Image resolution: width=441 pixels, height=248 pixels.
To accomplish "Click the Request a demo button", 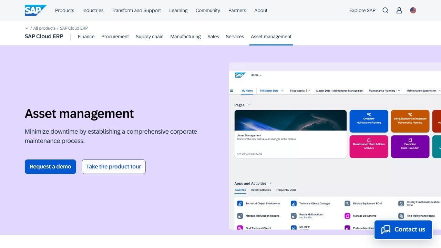I will click(50, 167).
